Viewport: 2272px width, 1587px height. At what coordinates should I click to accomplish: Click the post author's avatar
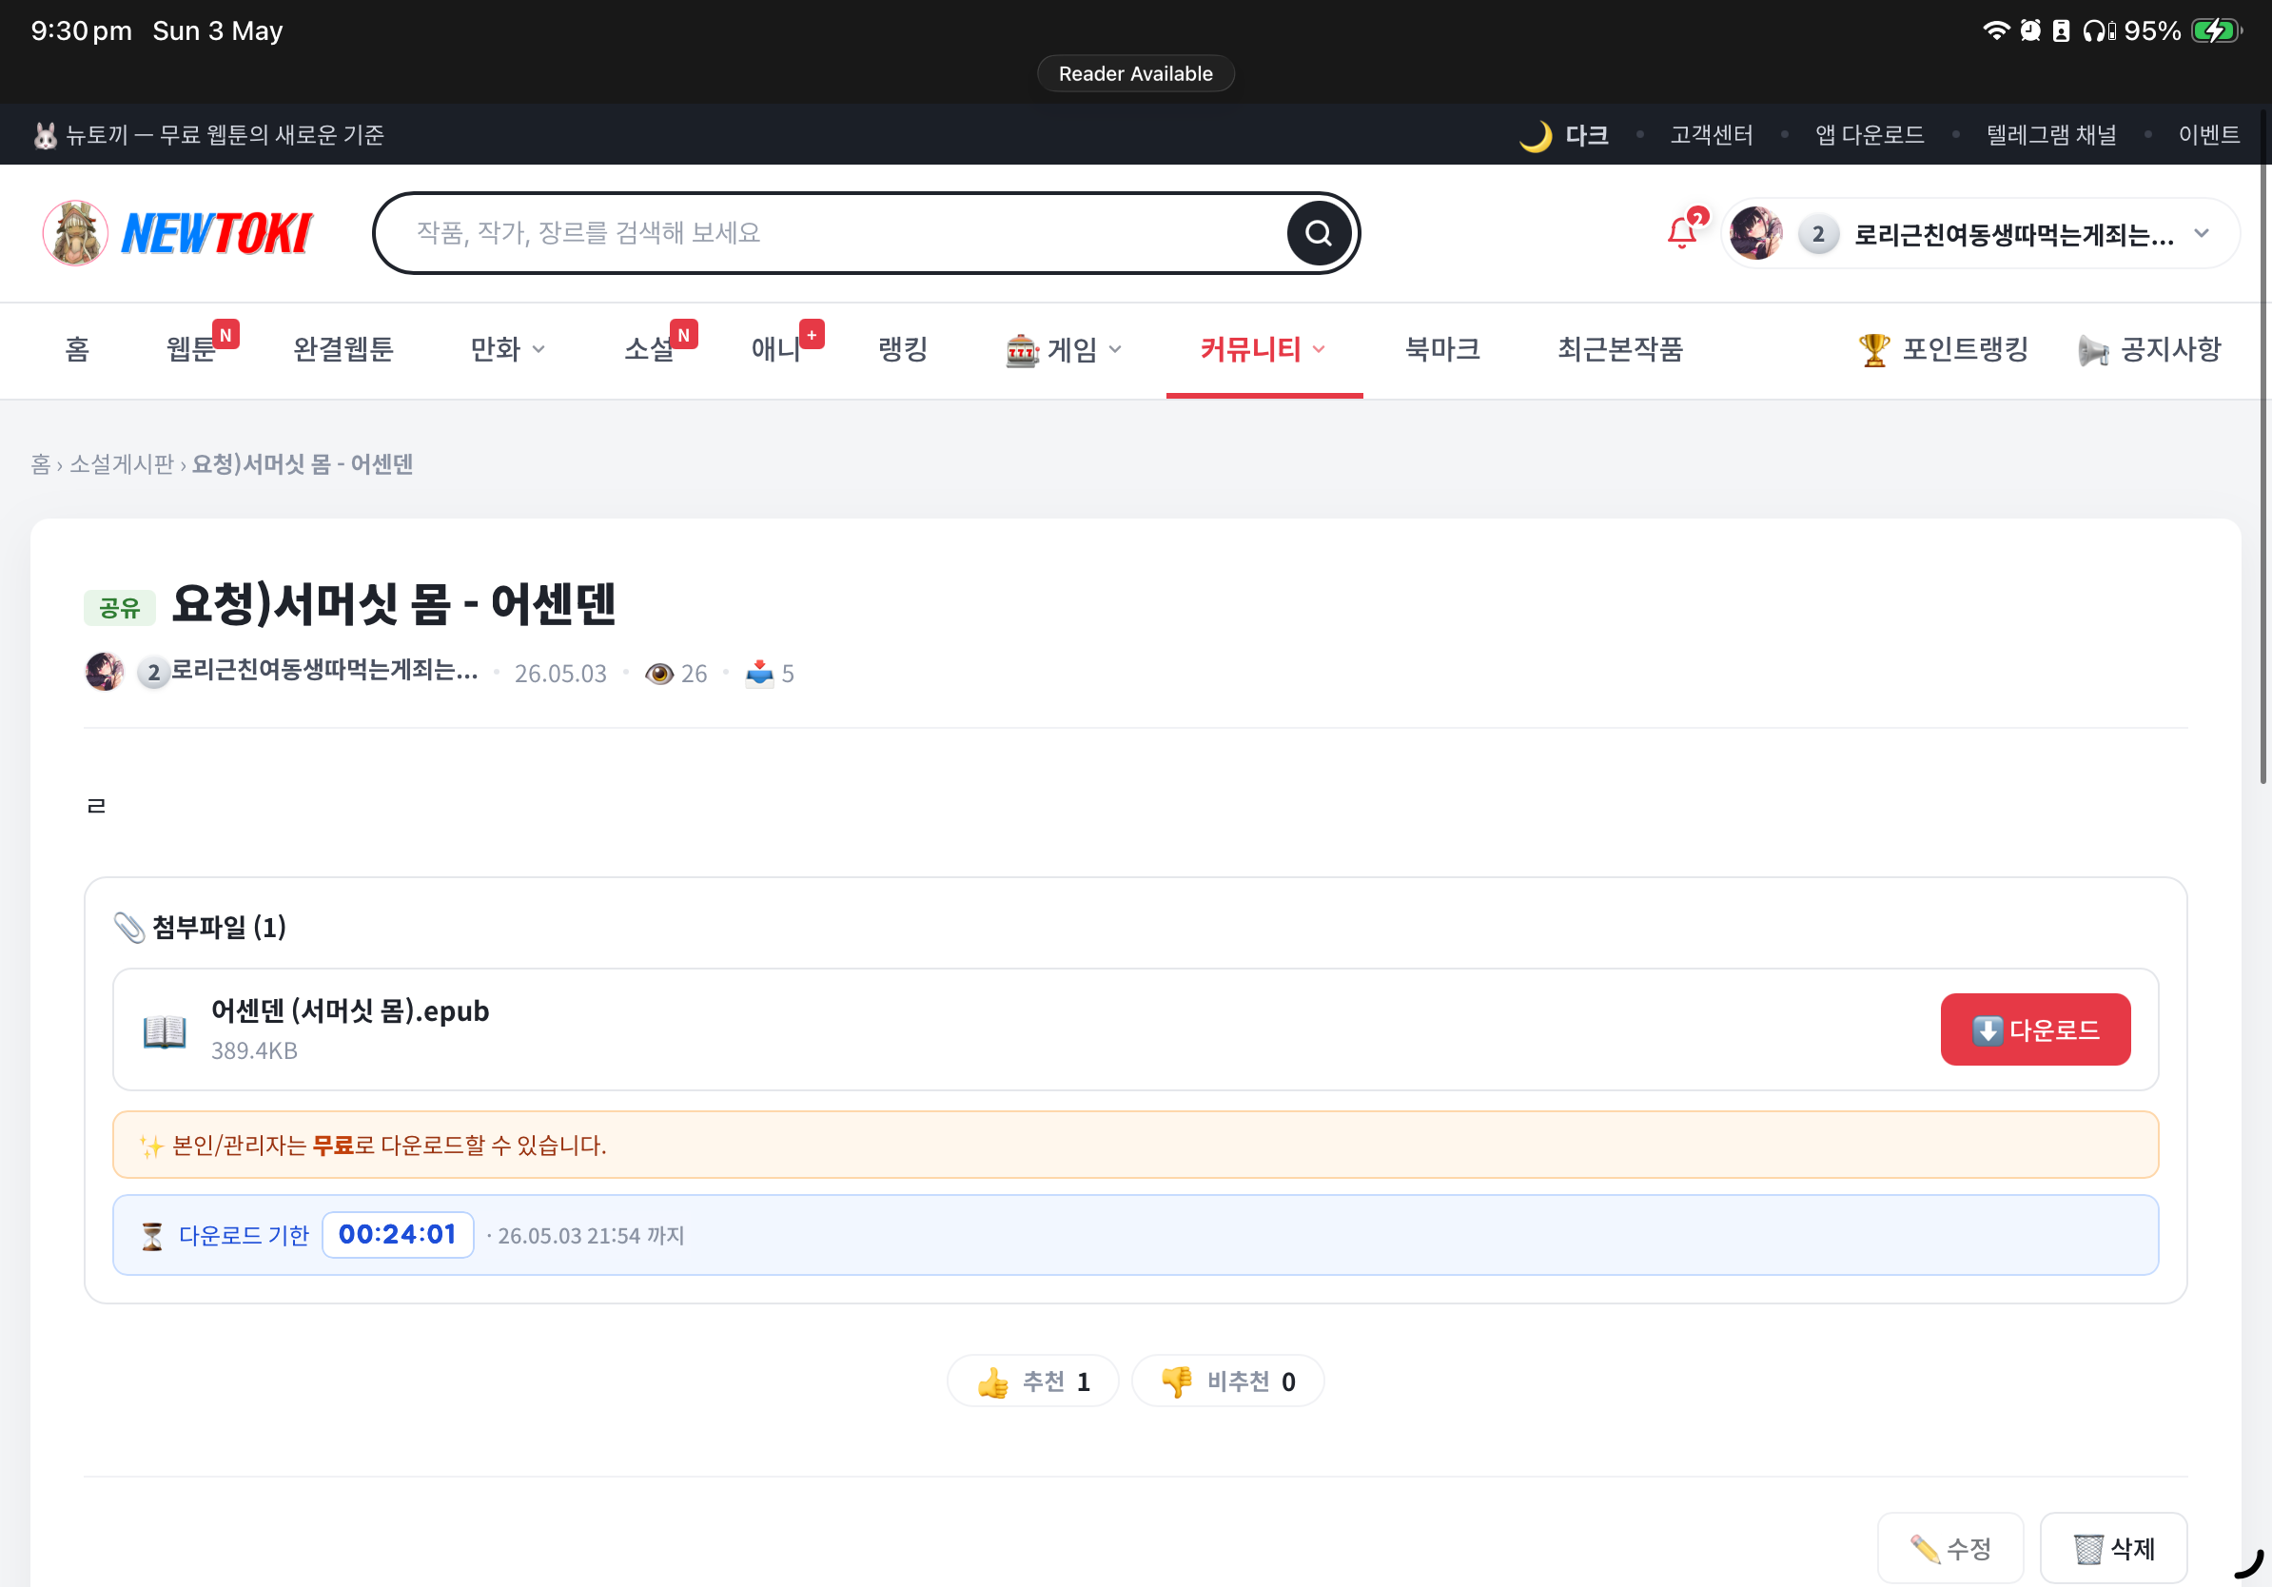point(104,672)
